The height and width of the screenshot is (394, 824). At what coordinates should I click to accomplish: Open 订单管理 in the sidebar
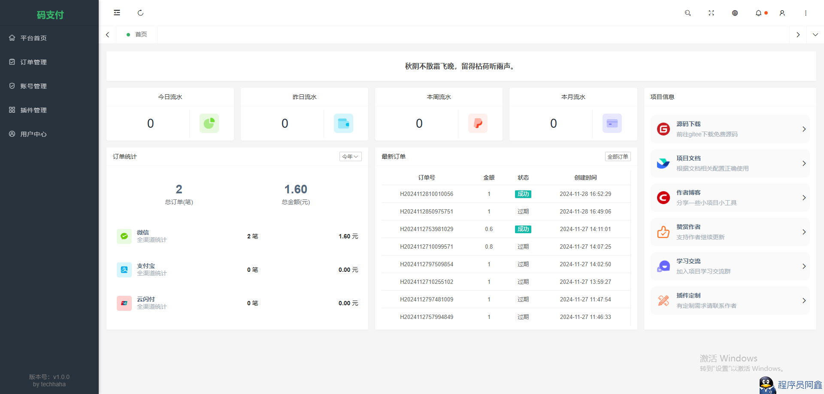tap(49, 62)
